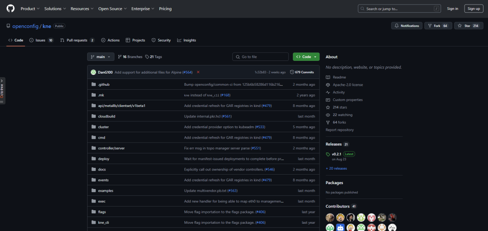Viewport: 488px width, 231px height.
Task: Open the cloudbuild folder
Action: click(x=107, y=116)
